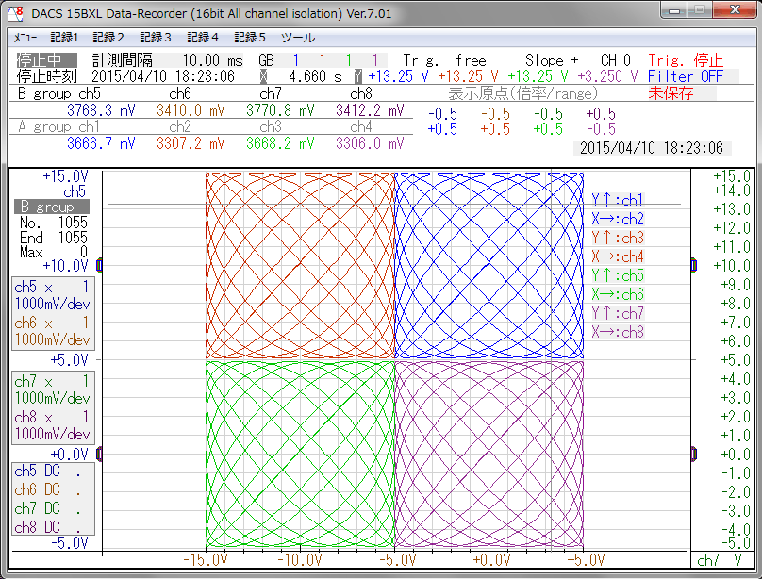
Task: Click the purple +0.5 display origin value
Action: click(601, 114)
